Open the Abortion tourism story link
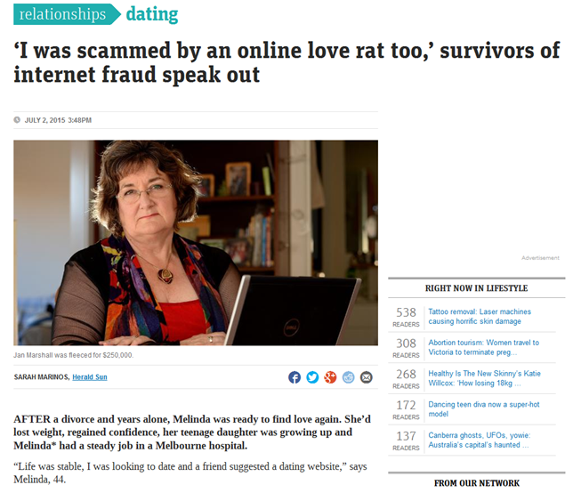Image resolution: width=573 pixels, height=493 pixels. pyautogui.click(x=483, y=347)
